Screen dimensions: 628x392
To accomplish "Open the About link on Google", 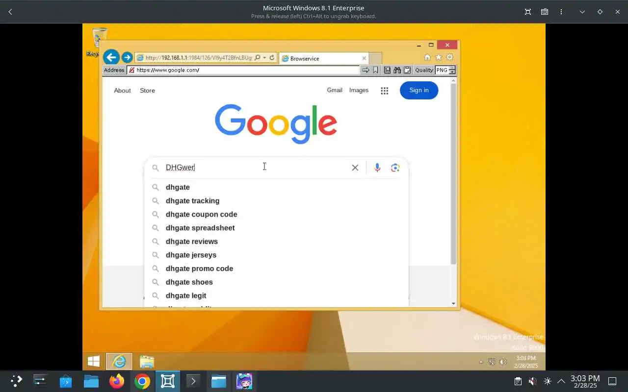I will point(122,91).
